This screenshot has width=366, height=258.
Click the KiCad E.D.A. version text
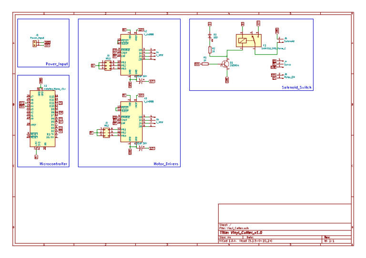245,241
